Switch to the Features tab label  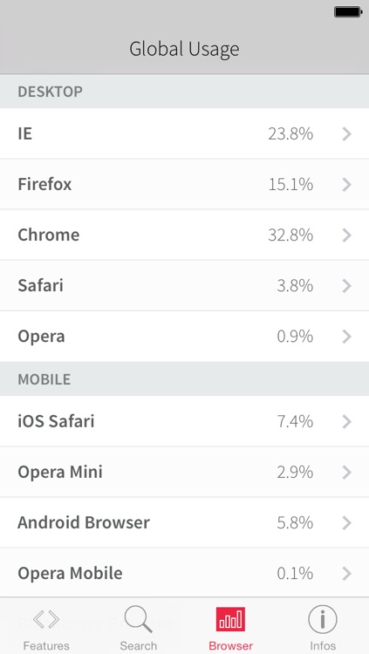46,645
